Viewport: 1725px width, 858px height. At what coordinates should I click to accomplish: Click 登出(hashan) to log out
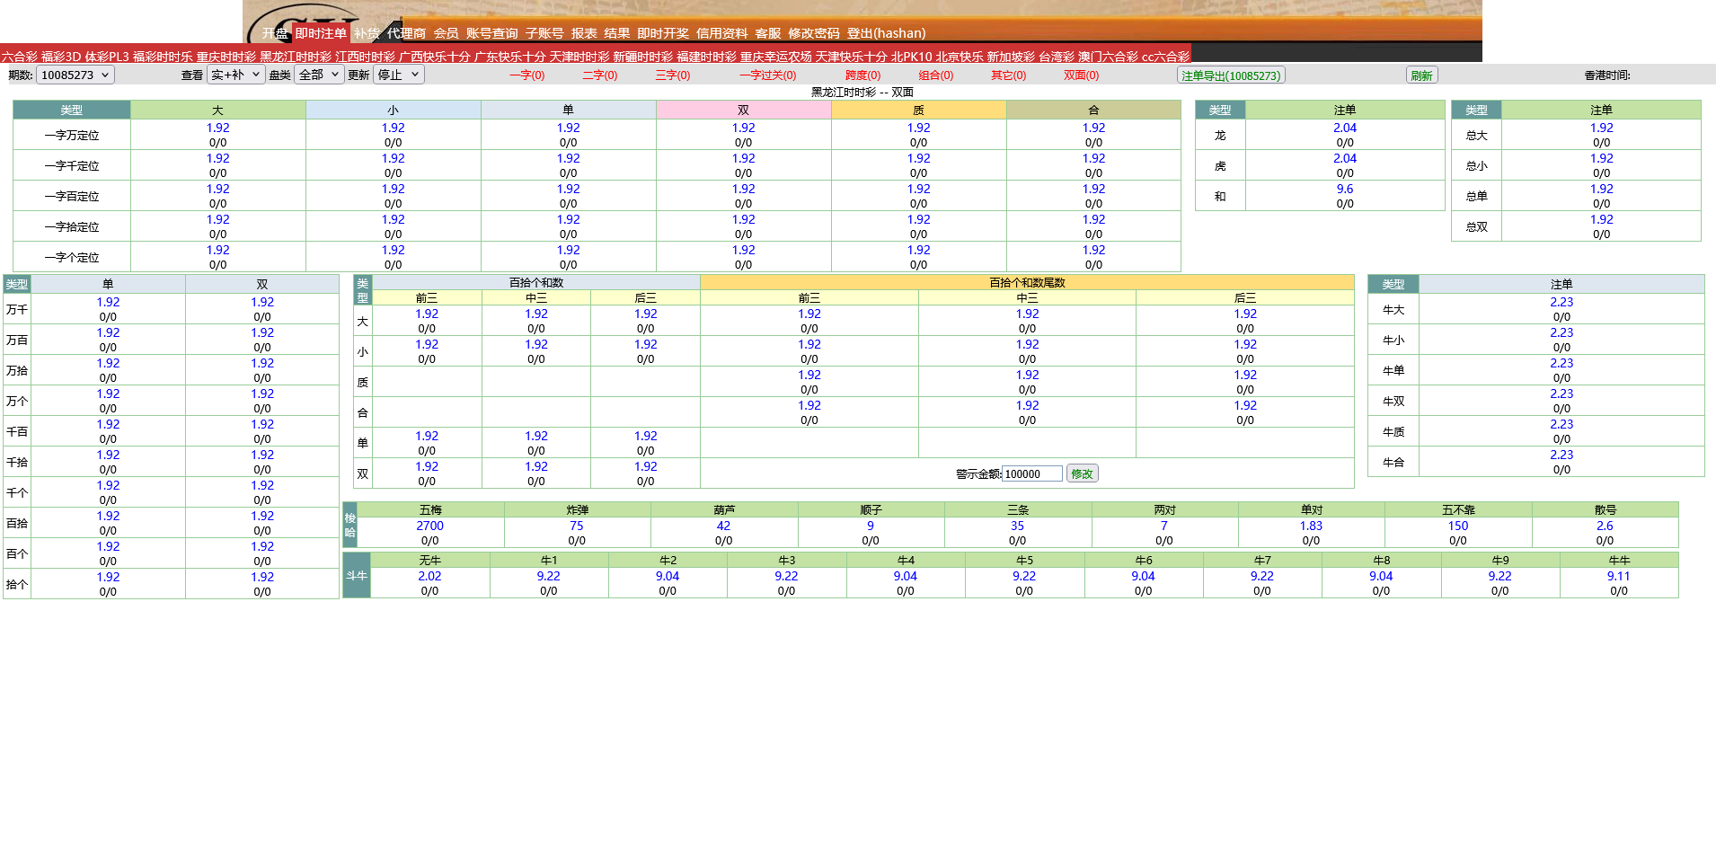click(x=886, y=33)
